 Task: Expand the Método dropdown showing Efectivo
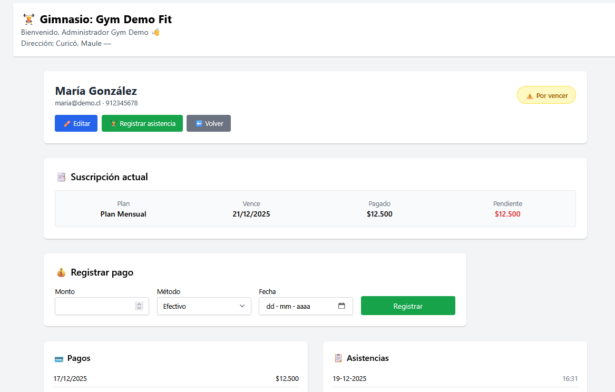204,306
